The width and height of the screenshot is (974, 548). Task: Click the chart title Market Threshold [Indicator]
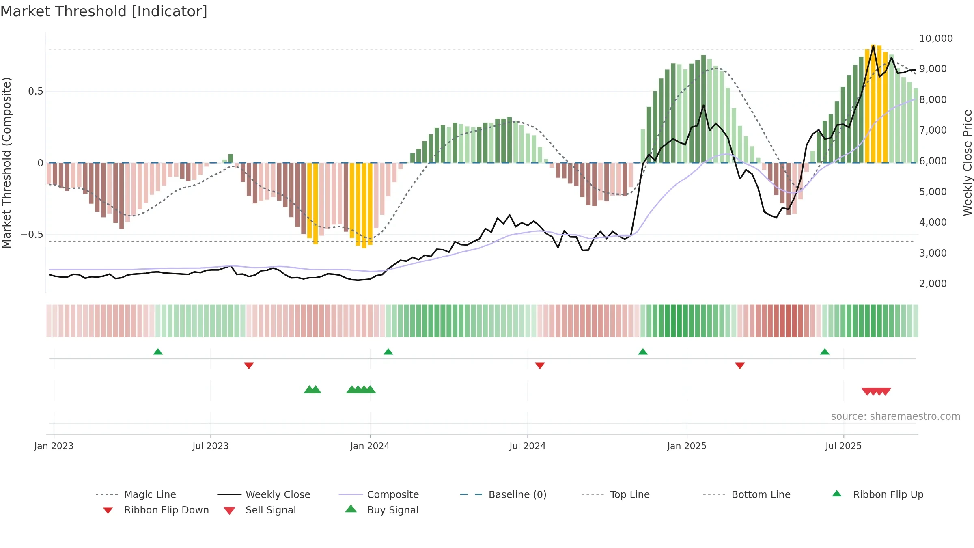[x=104, y=11]
